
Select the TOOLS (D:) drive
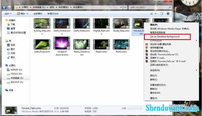14,74
